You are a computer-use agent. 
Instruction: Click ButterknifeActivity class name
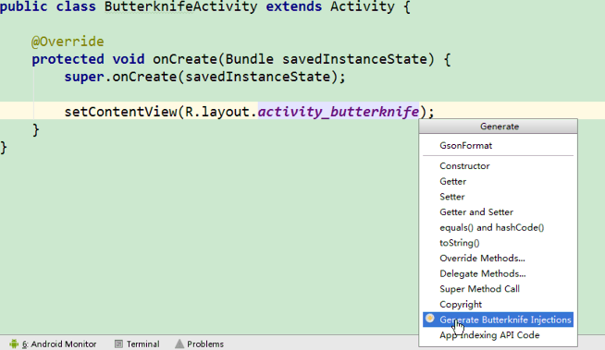(180, 7)
